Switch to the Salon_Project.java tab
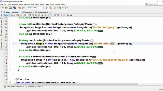The image size is (163, 91). pos(12,12)
